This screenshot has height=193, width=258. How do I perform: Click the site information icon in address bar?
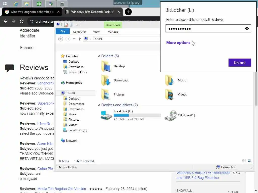coord(31,22)
